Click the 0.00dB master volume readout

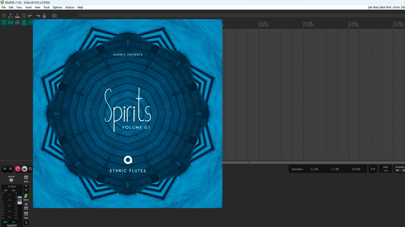point(12,187)
